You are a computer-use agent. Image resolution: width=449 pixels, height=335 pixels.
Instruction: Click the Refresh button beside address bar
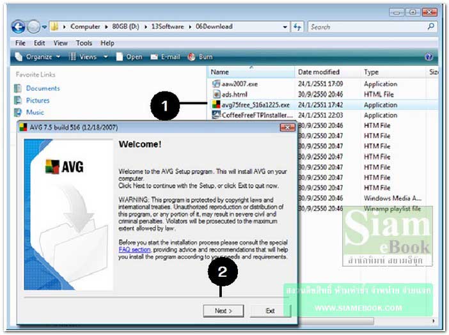297,27
